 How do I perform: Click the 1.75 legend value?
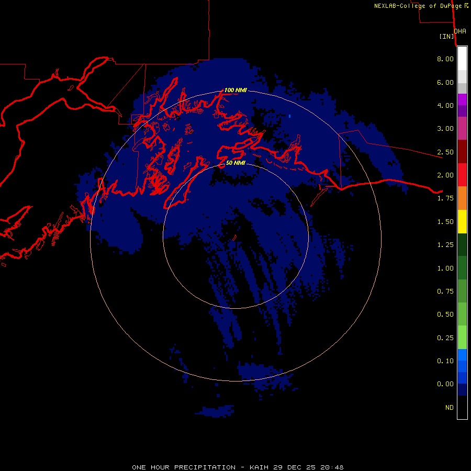click(445, 198)
